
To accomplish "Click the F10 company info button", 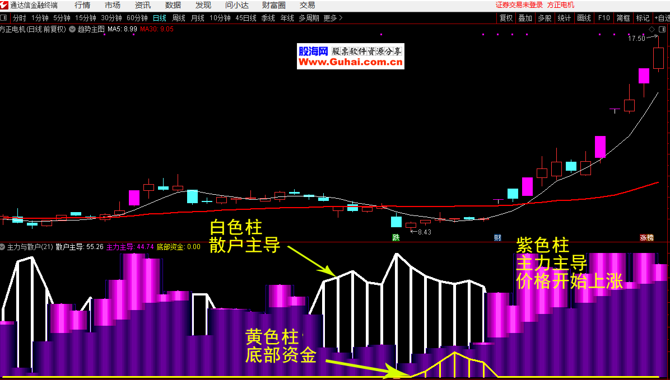I will click(x=603, y=18).
